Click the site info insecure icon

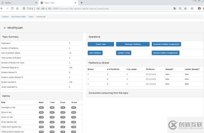(24, 8)
